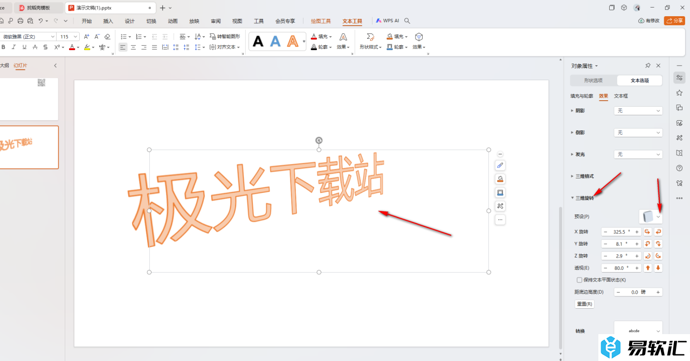Open the 阴影 shadow dropdown
The height and width of the screenshot is (361, 690).
[638, 110]
